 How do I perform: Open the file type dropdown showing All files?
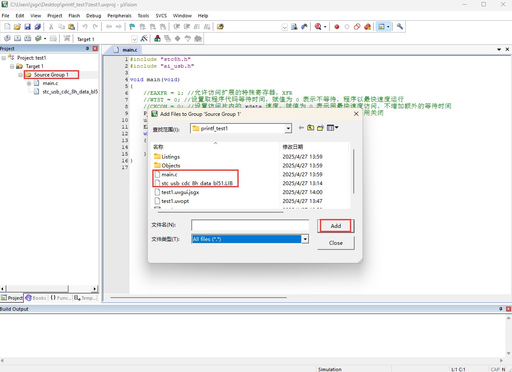305,239
